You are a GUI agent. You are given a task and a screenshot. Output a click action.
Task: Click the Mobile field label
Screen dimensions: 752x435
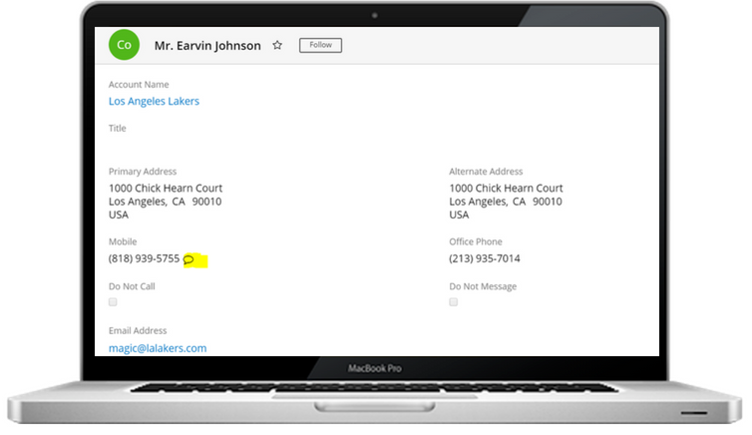click(123, 241)
